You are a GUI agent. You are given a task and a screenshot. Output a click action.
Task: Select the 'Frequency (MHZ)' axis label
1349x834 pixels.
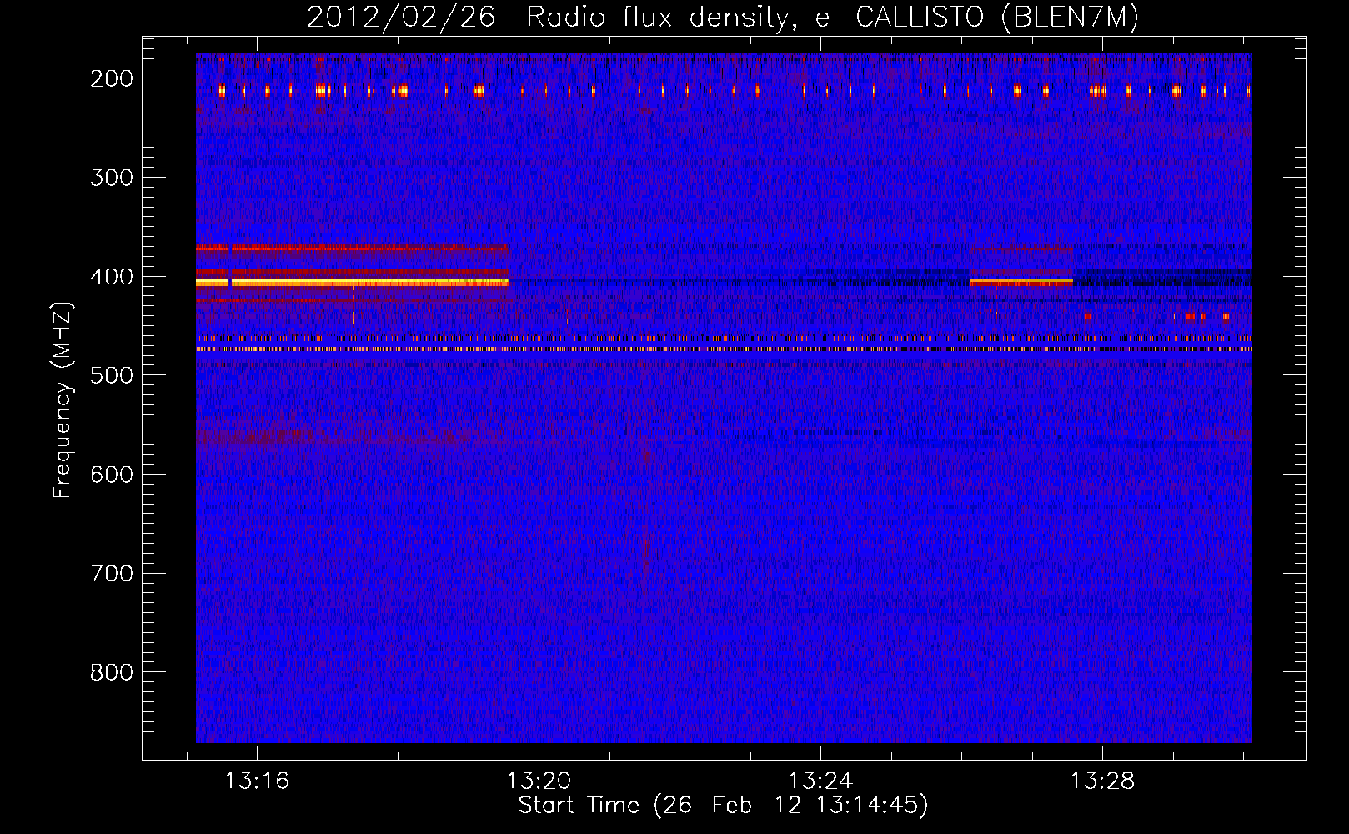point(63,400)
